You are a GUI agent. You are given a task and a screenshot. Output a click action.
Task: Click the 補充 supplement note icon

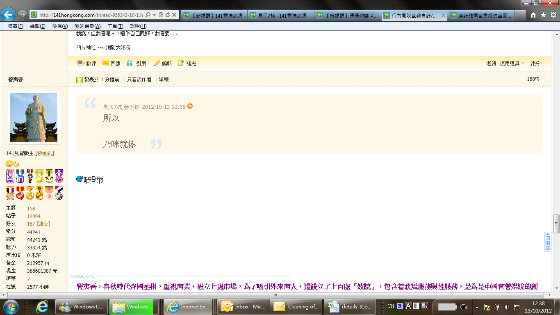[x=181, y=63]
